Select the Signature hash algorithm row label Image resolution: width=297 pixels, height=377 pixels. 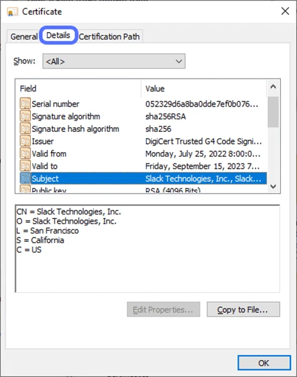tap(76, 129)
